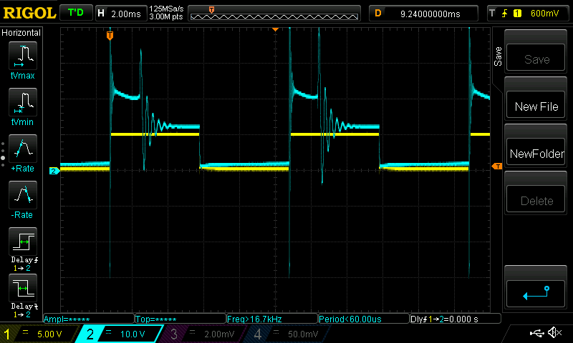Select rising edge Delay 1→2 icon

[22, 247]
